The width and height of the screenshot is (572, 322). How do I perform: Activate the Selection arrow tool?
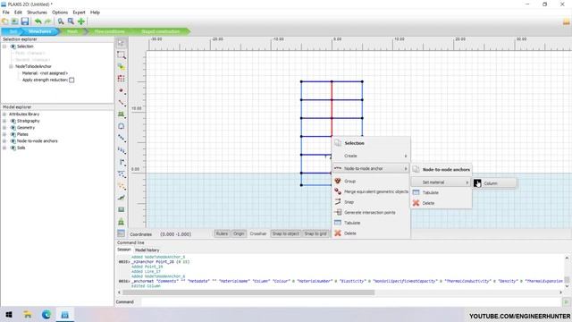pyautogui.click(x=122, y=43)
